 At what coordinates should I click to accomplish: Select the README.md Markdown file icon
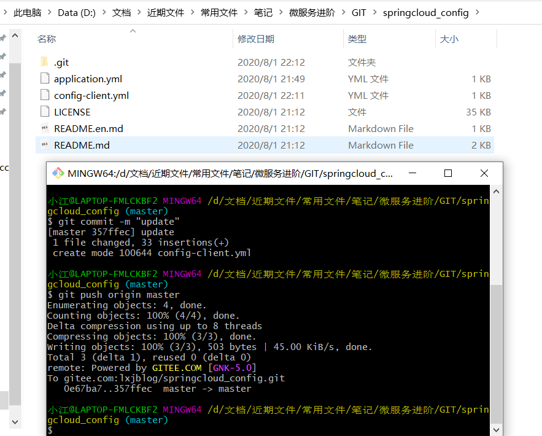coord(44,145)
